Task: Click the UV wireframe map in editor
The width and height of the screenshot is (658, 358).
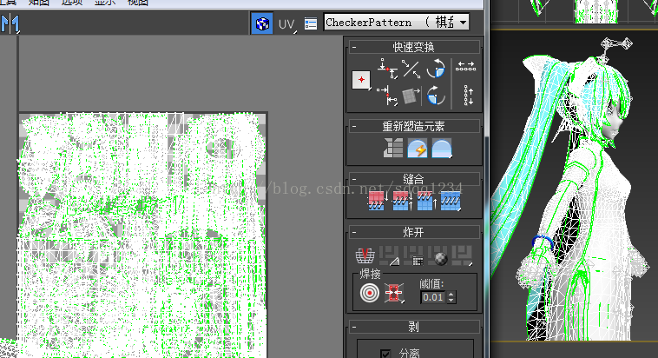Action: 142,235
